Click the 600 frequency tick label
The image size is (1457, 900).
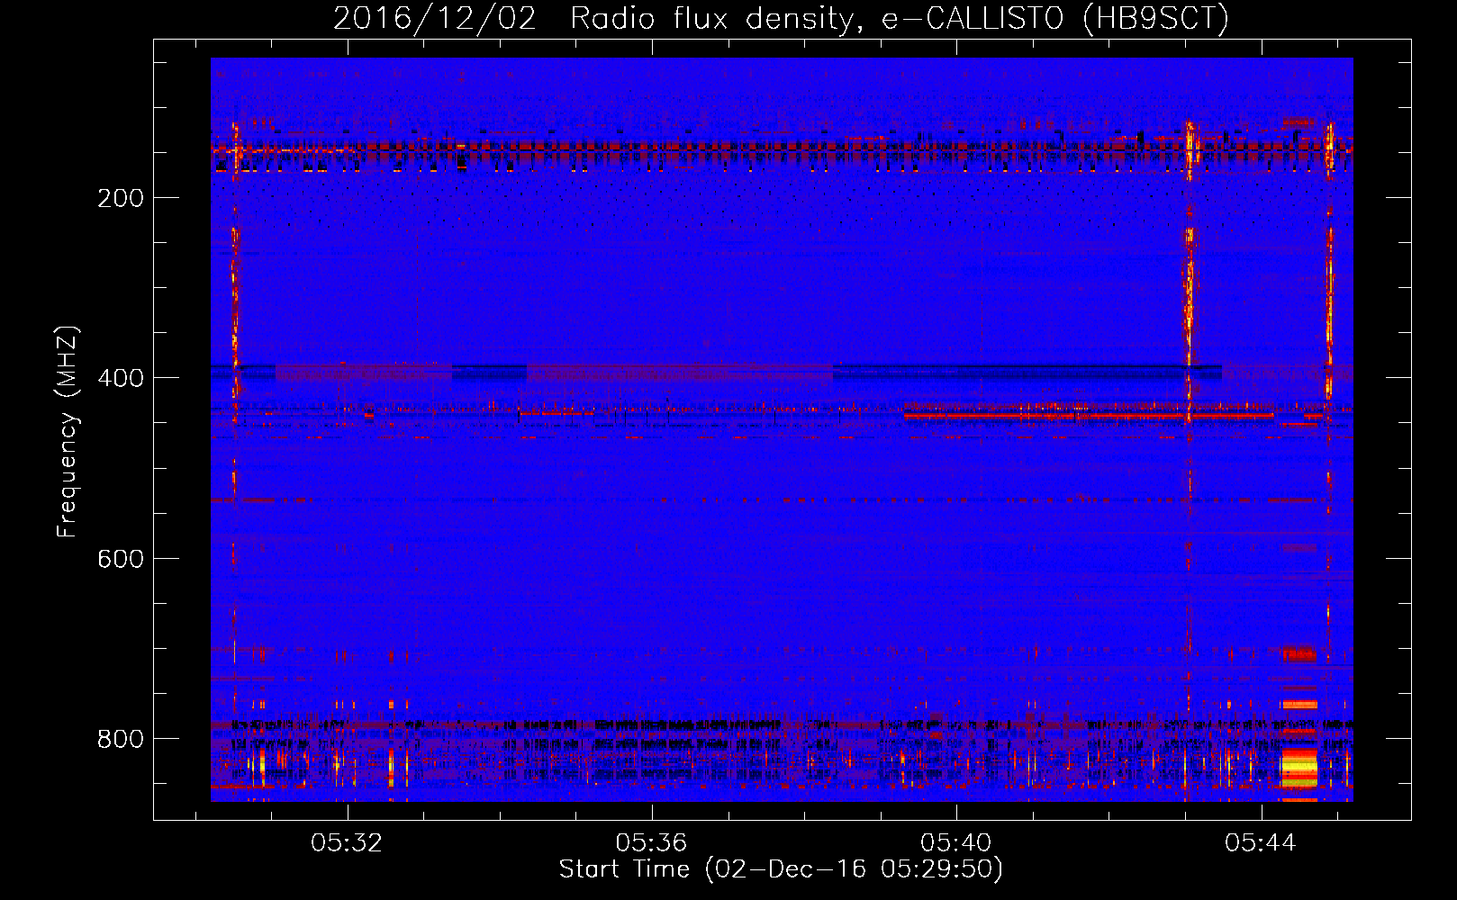[120, 559]
